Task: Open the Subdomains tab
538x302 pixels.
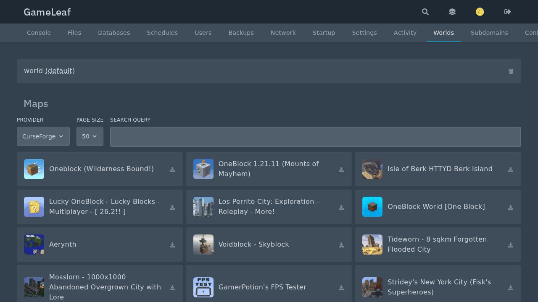Action: coord(489,33)
